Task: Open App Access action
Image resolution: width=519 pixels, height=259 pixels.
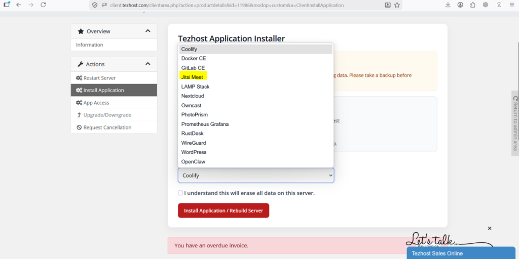Action: click(x=114, y=103)
